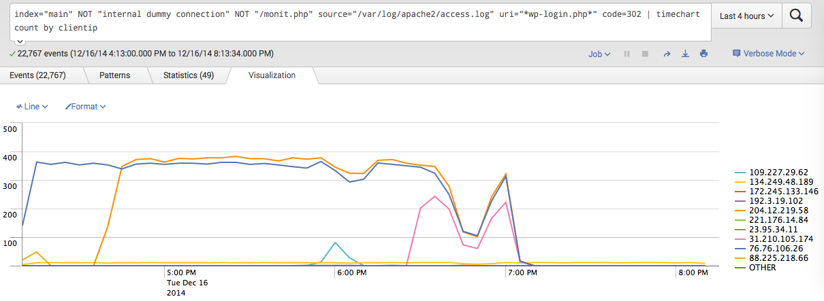The image size is (824, 301).
Task: Select legend entry 172.245.133.146
Action: click(x=776, y=192)
